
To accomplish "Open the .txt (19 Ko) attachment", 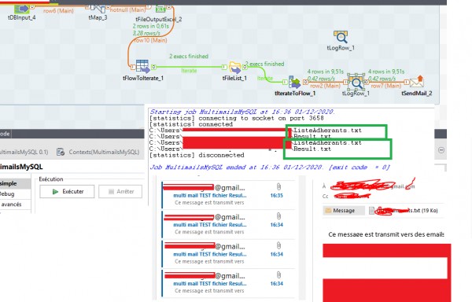I will [x=404, y=211].
